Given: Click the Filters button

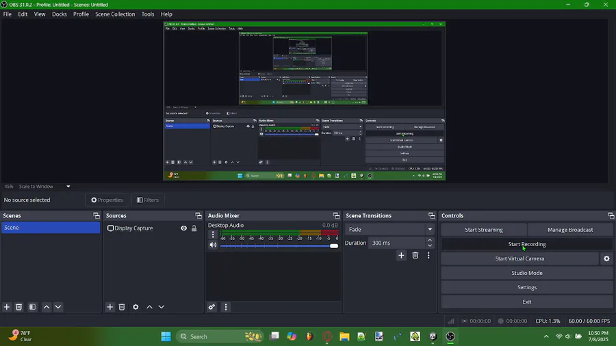Looking at the screenshot, I should 148,200.
